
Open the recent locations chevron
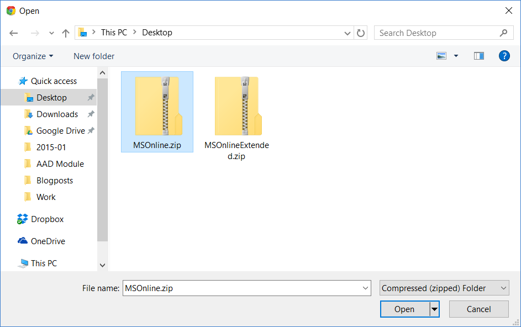coord(51,33)
